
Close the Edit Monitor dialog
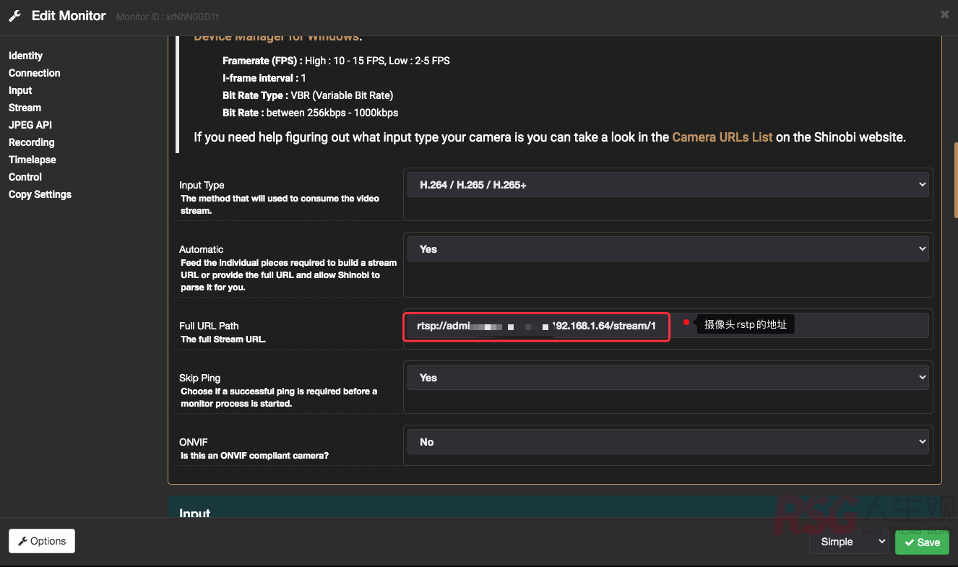pyautogui.click(x=944, y=14)
